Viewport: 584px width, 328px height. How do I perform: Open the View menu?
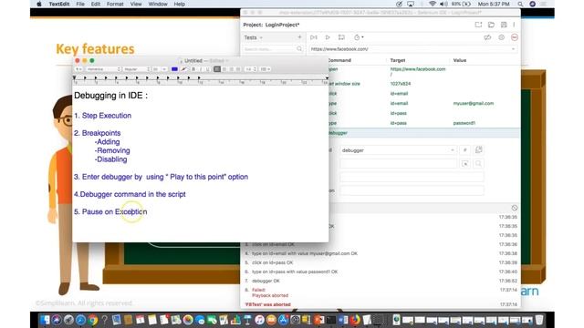[x=136, y=4]
